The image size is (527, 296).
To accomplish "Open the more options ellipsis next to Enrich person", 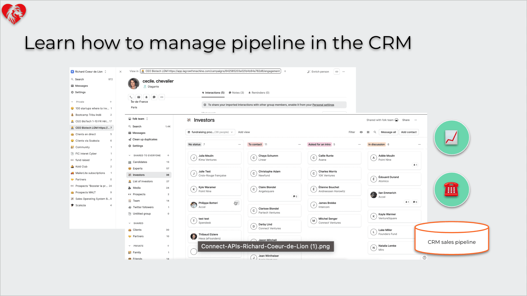I will click(x=343, y=71).
